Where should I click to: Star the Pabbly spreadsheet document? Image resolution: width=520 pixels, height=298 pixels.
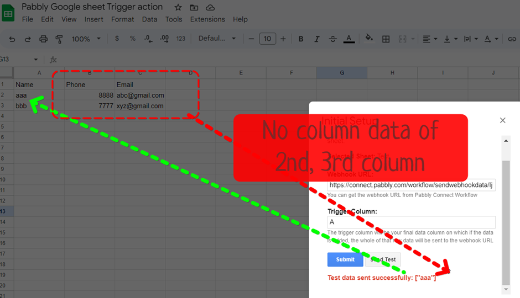coord(178,7)
